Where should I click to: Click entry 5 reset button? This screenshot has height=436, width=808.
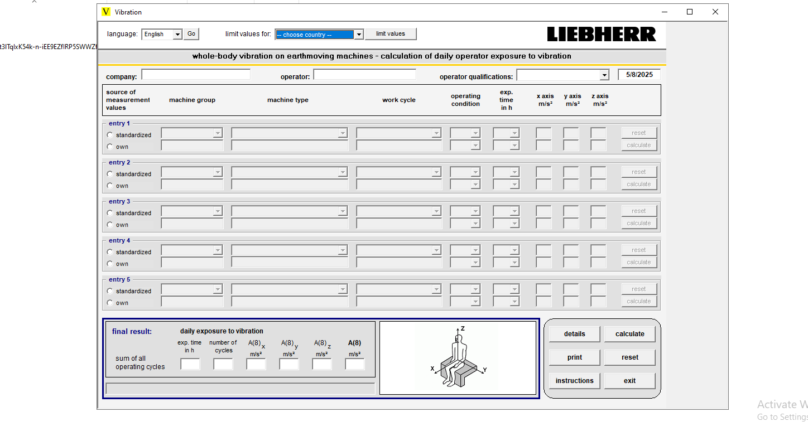(x=639, y=289)
